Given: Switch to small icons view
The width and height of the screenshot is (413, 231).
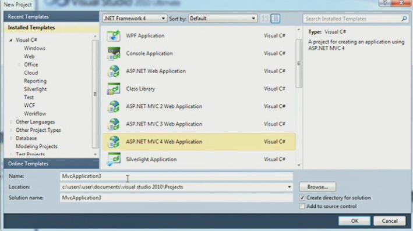Looking at the screenshot, I should pos(264,19).
